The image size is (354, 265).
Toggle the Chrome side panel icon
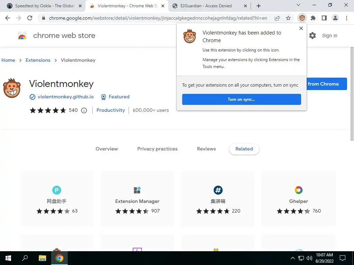click(324, 18)
